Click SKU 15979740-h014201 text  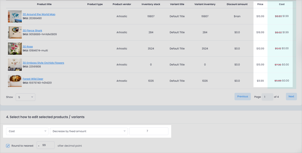tap(37, 83)
